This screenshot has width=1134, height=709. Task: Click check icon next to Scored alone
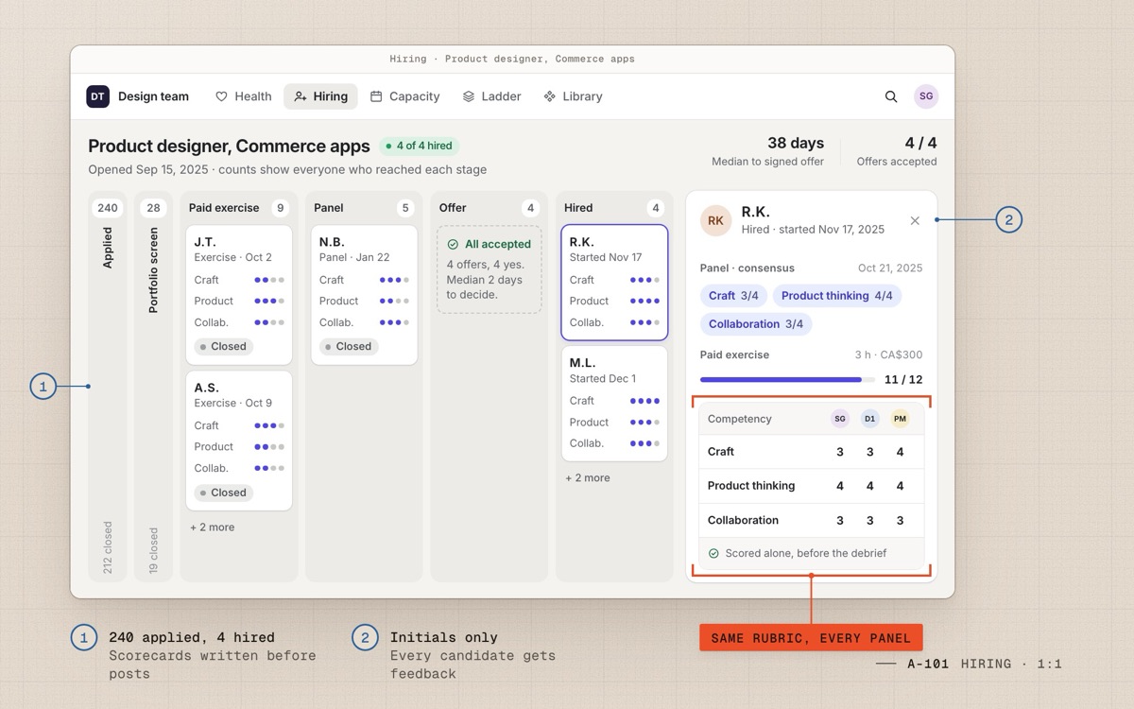tap(713, 553)
